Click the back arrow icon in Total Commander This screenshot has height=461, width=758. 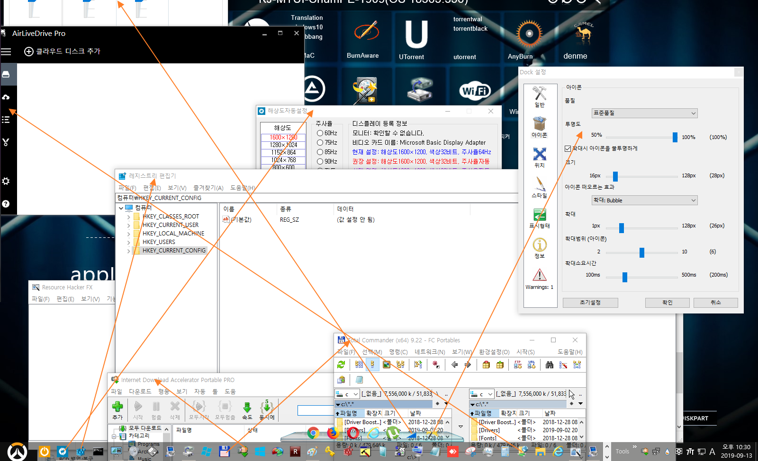[x=454, y=365]
